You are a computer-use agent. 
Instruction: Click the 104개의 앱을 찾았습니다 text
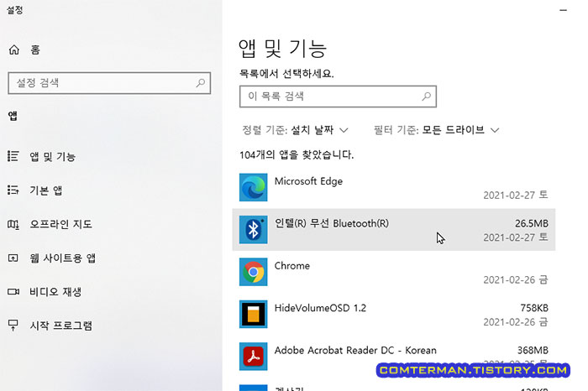[x=297, y=154]
